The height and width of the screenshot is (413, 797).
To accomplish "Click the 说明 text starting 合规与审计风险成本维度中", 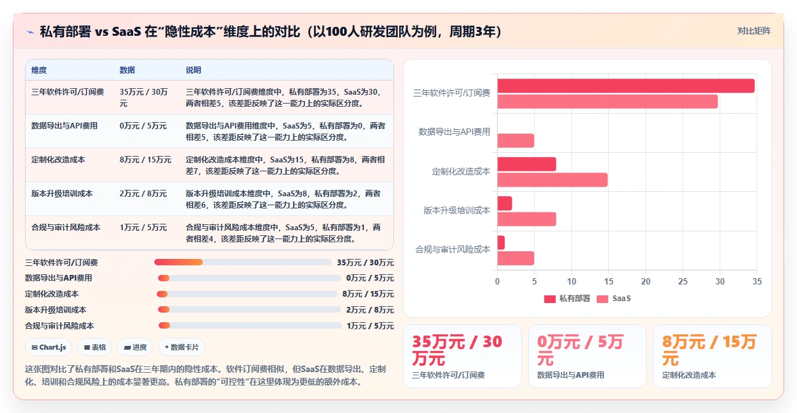I will point(283,233).
